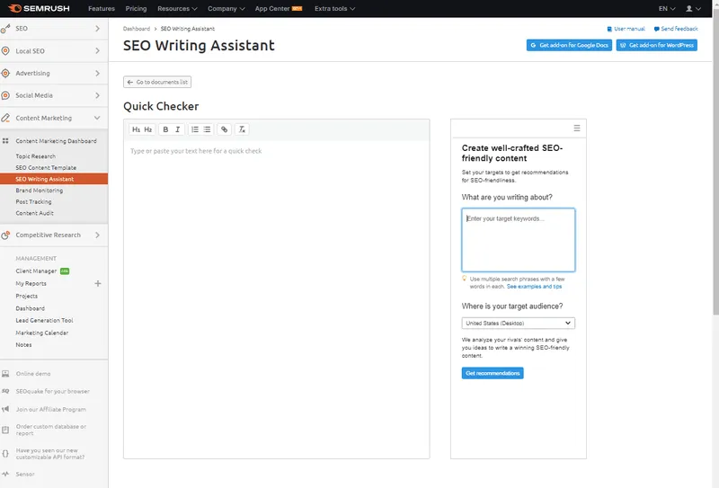Expand the Social Media section chevron

(x=97, y=95)
